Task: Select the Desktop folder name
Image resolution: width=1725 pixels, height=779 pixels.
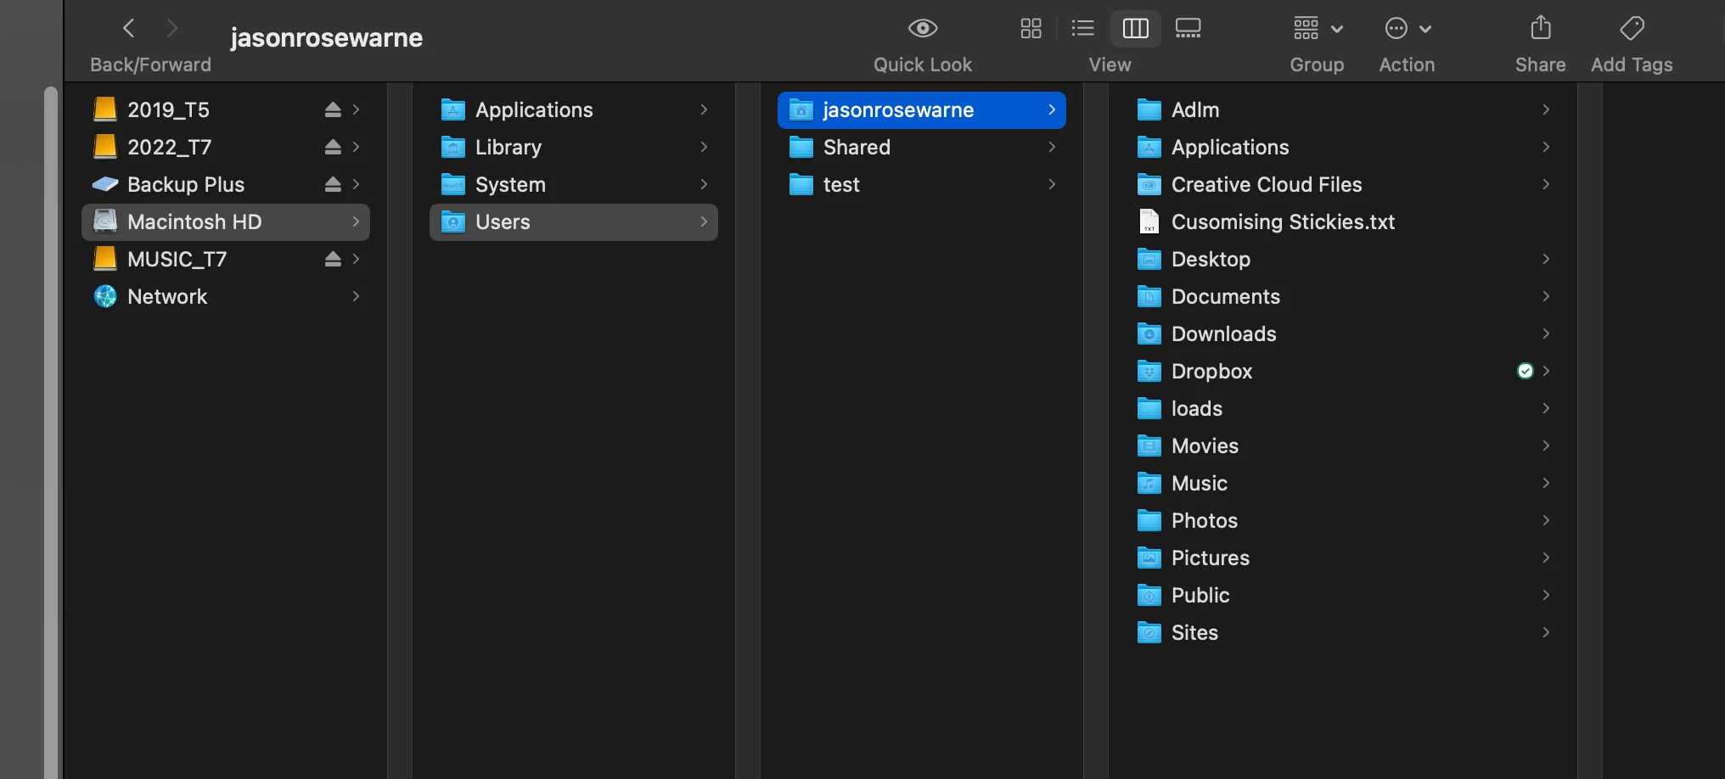Action: click(1211, 259)
